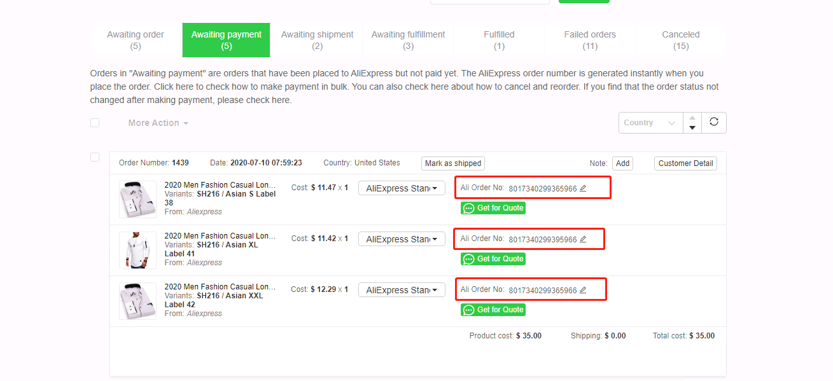Open shipping method dropdown for Asian XL item
Screen dimensions: 833x381
402,239
